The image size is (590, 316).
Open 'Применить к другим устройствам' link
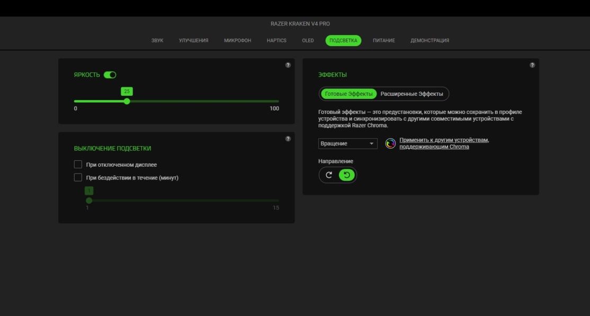[x=444, y=143]
